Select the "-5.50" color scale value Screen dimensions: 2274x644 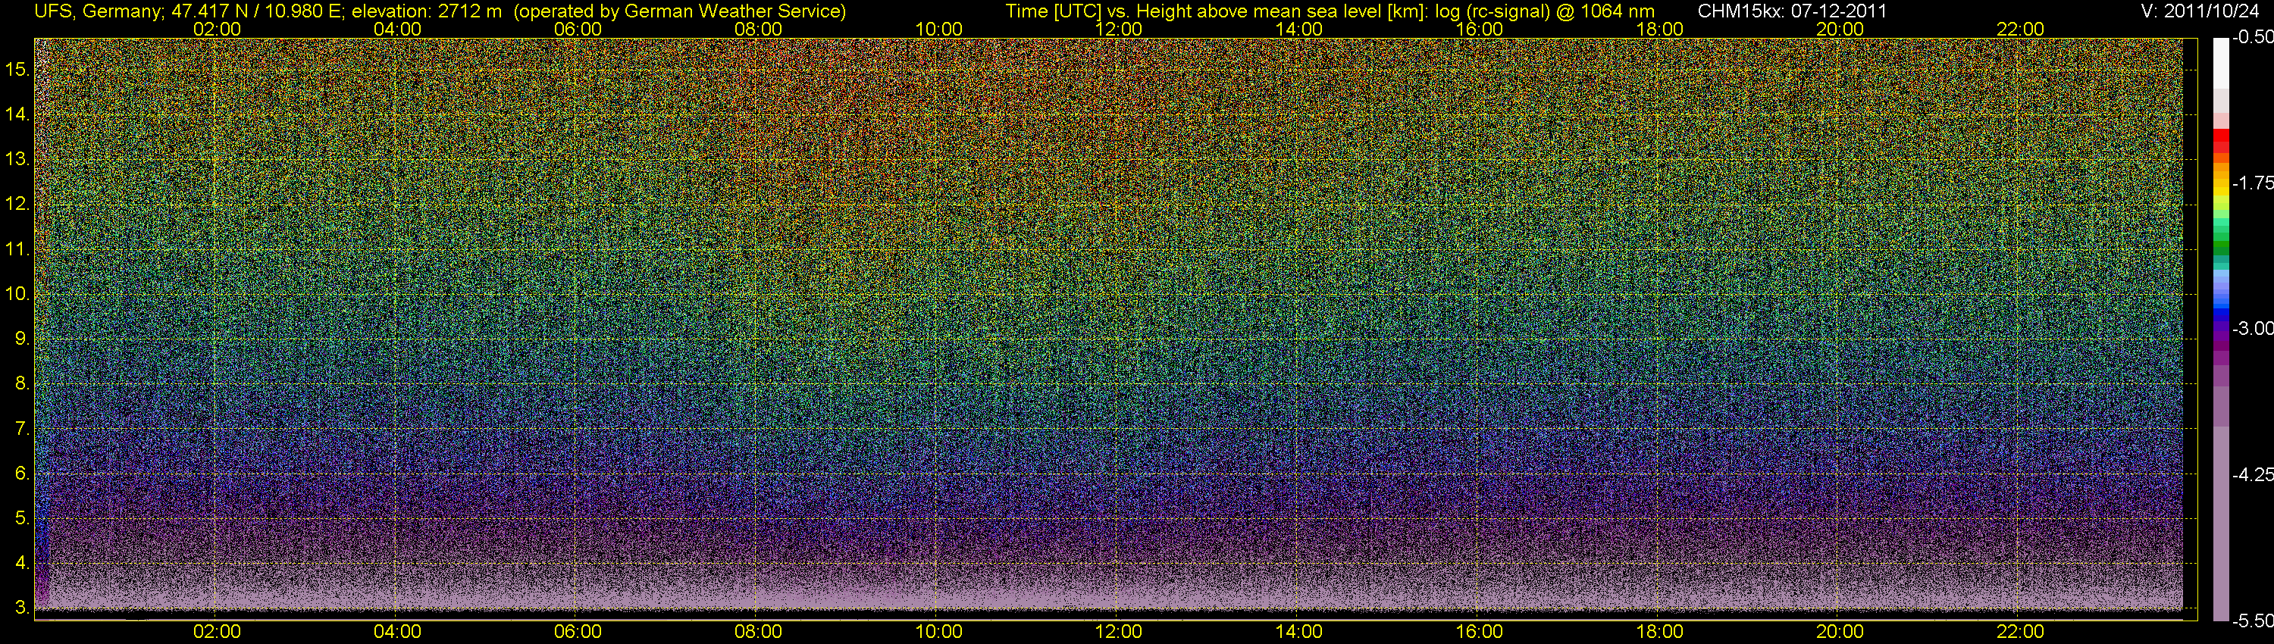point(2252,621)
